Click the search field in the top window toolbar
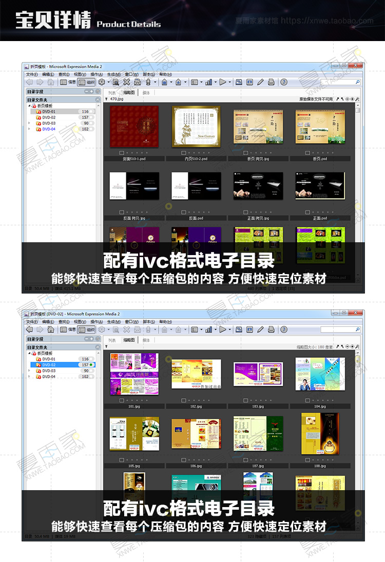The height and width of the screenshot is (562, 385). coord(340,82)
